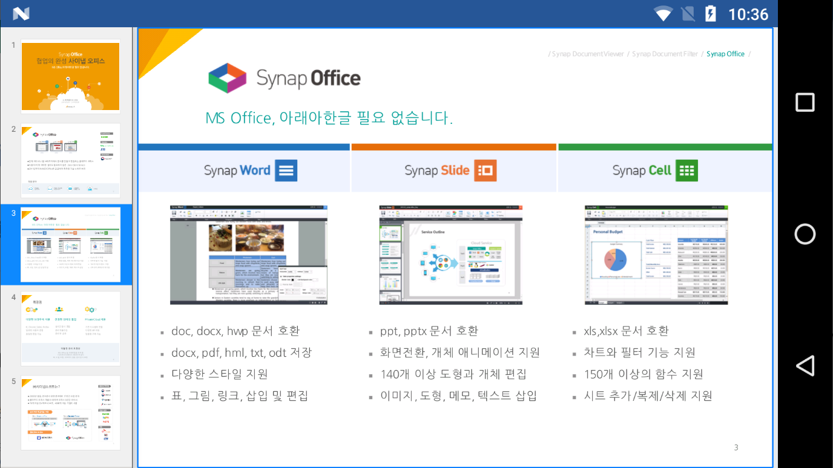This screenshot has height=468, width=833.
Task: Tap the slide page number 3
Action: (736, 447)
